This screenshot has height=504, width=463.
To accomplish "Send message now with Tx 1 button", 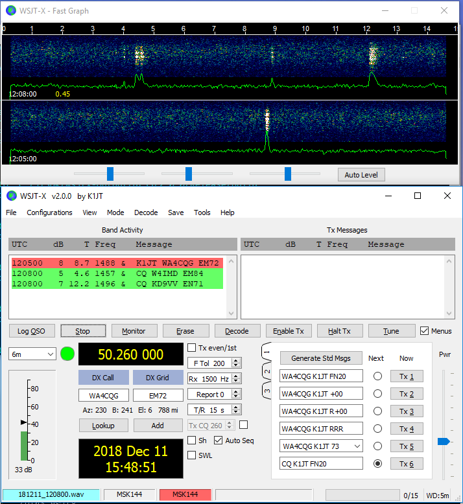I will (407, 376).
